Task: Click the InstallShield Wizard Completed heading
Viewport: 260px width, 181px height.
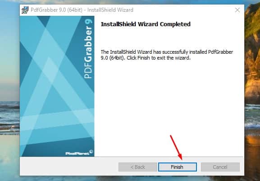Action: coord(146,24)
